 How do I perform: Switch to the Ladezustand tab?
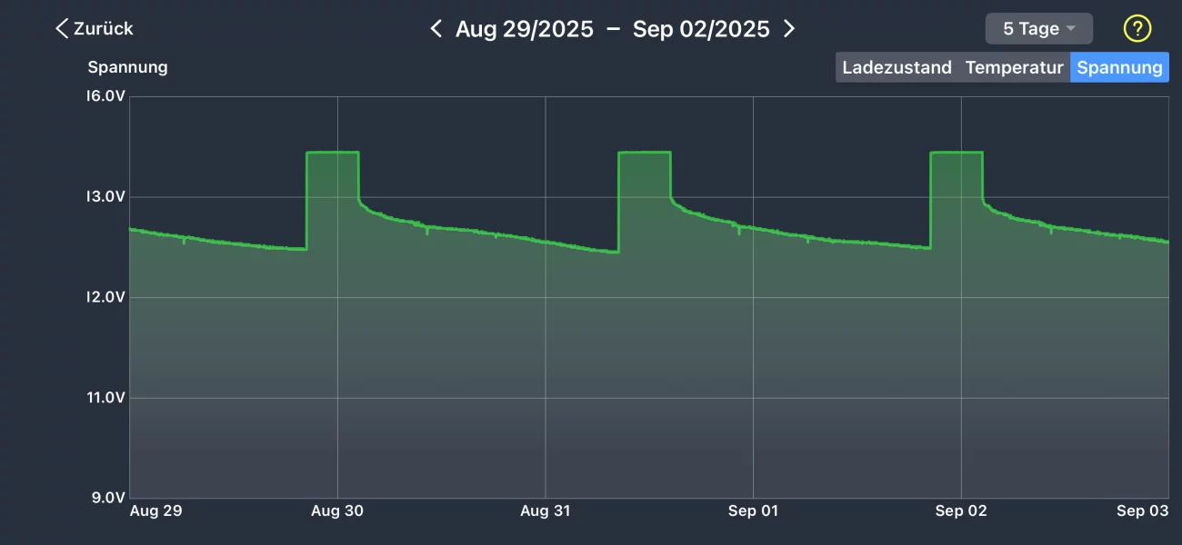coord(897,67)
